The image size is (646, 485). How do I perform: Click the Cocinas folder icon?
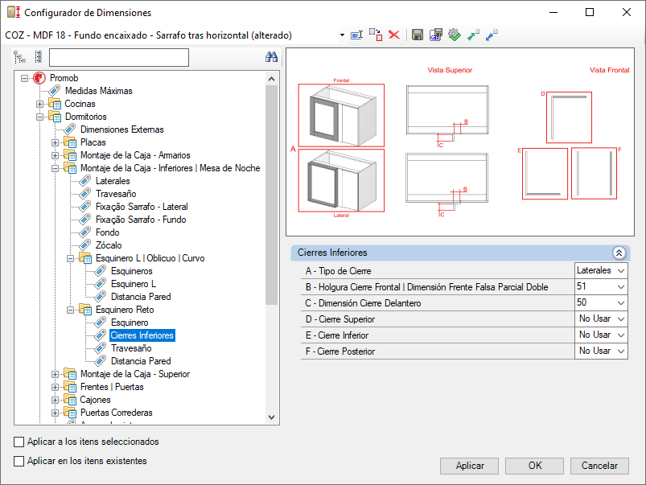(x=55, y=104)
